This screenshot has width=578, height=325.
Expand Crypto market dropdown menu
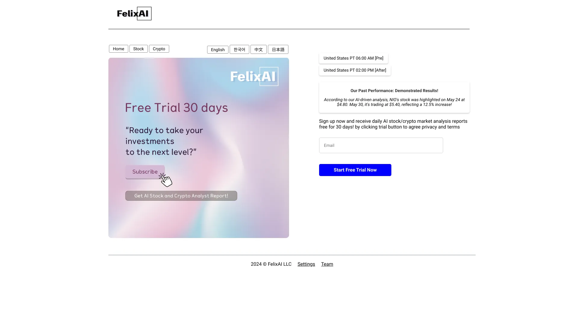(159, 48)
